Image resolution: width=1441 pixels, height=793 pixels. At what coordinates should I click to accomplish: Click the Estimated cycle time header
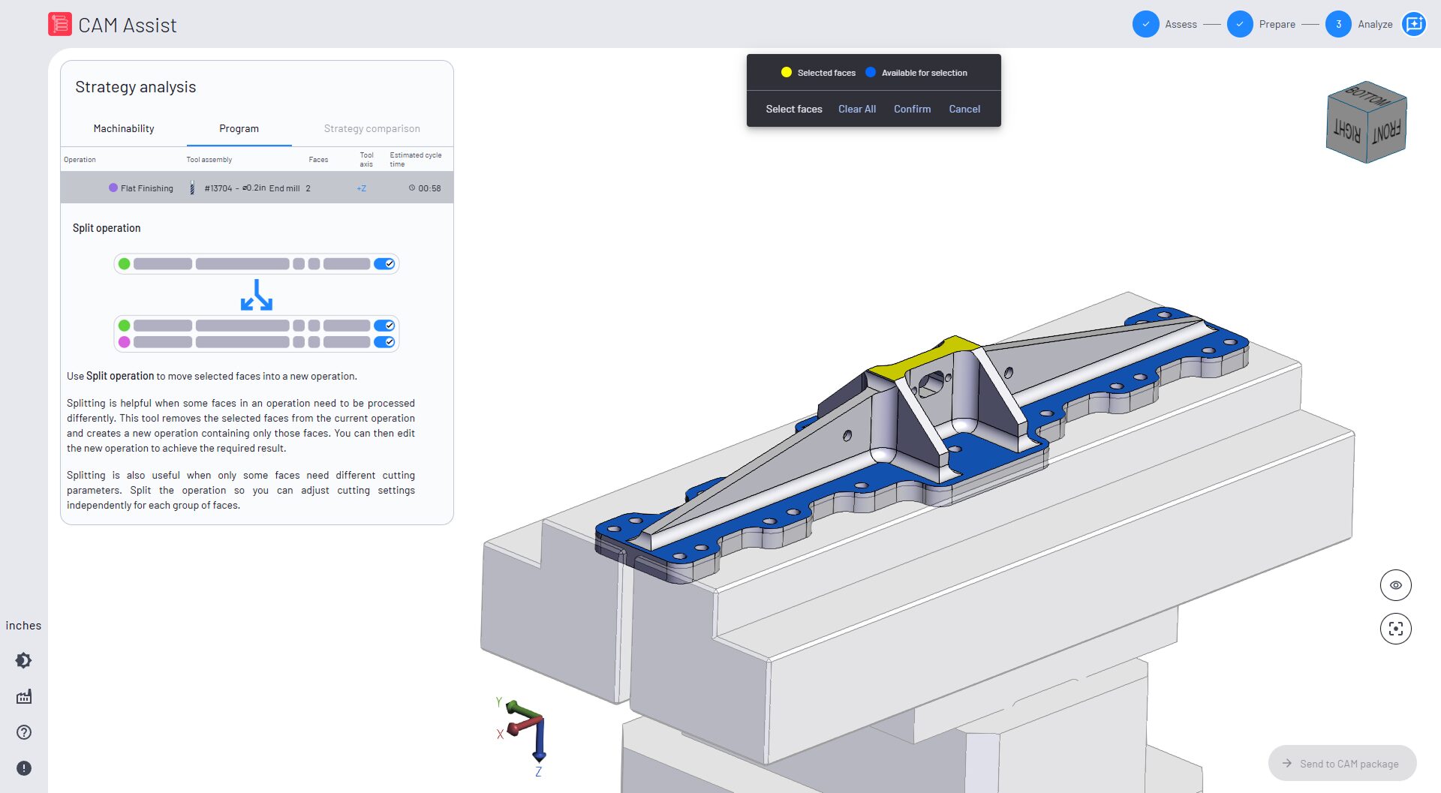416,159
